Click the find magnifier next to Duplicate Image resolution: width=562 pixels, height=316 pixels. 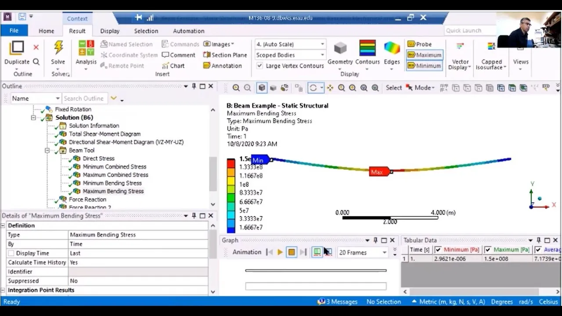coord(36,62)
